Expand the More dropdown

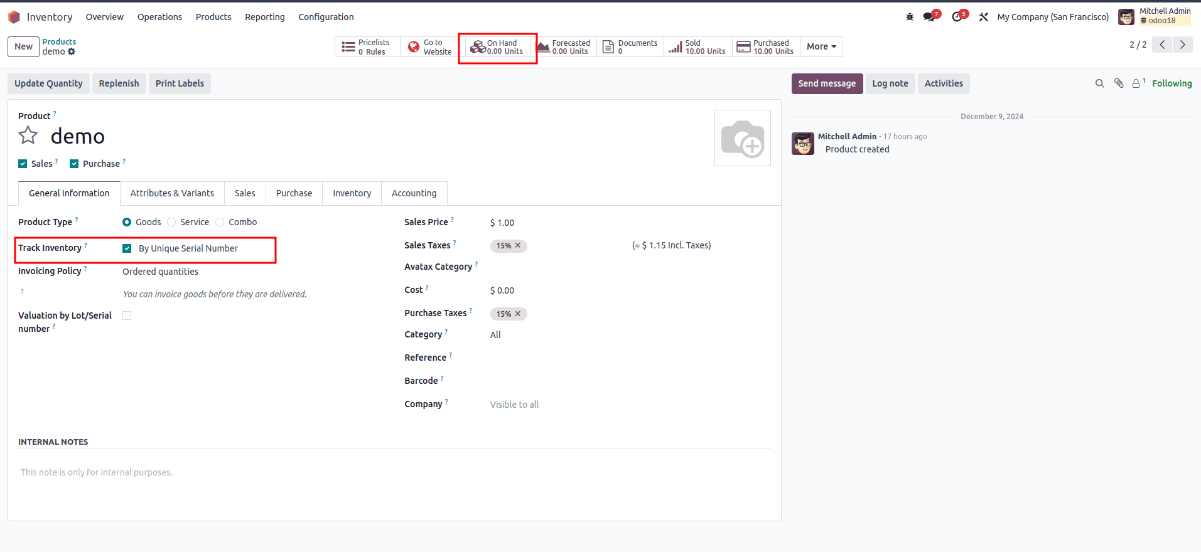[821, 47]
